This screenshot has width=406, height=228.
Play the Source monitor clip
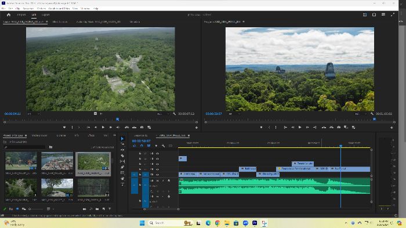(x=103, y=127)
